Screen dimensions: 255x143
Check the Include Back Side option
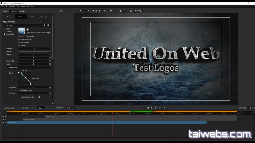[19, 90]
